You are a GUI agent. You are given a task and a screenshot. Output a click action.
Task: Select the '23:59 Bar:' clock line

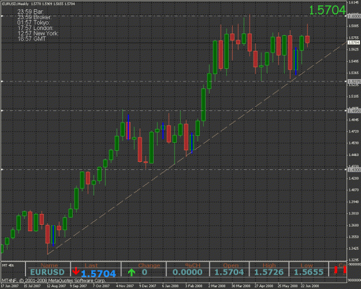31,12
